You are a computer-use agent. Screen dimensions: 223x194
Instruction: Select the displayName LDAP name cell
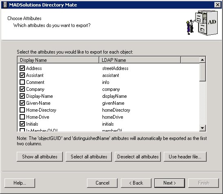pos(114,96)
